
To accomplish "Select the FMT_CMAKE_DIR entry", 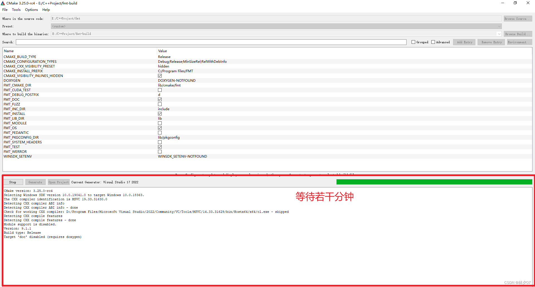I will [x=17, y=85].
